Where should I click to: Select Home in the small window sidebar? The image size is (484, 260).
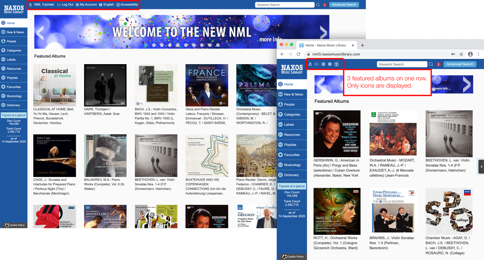pos(292,84)
